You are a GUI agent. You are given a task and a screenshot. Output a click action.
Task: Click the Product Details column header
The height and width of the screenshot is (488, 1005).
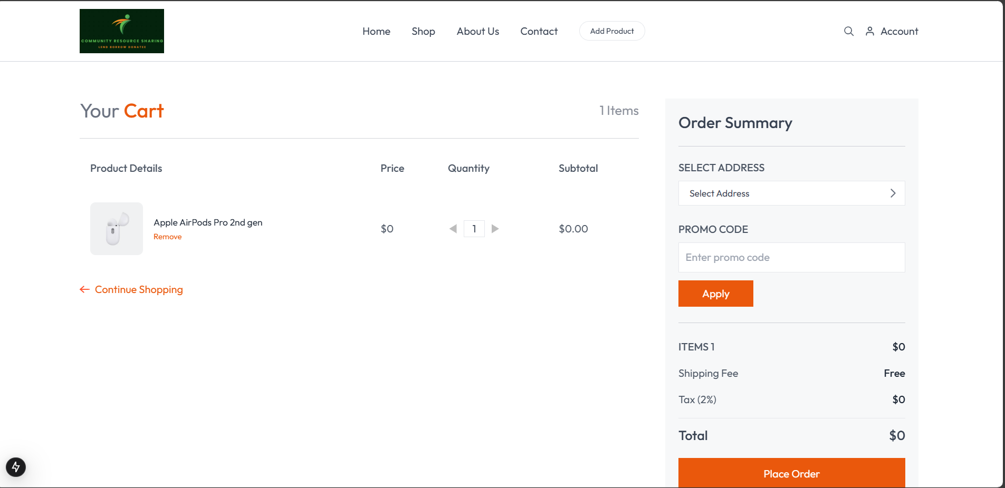point(126,168)
